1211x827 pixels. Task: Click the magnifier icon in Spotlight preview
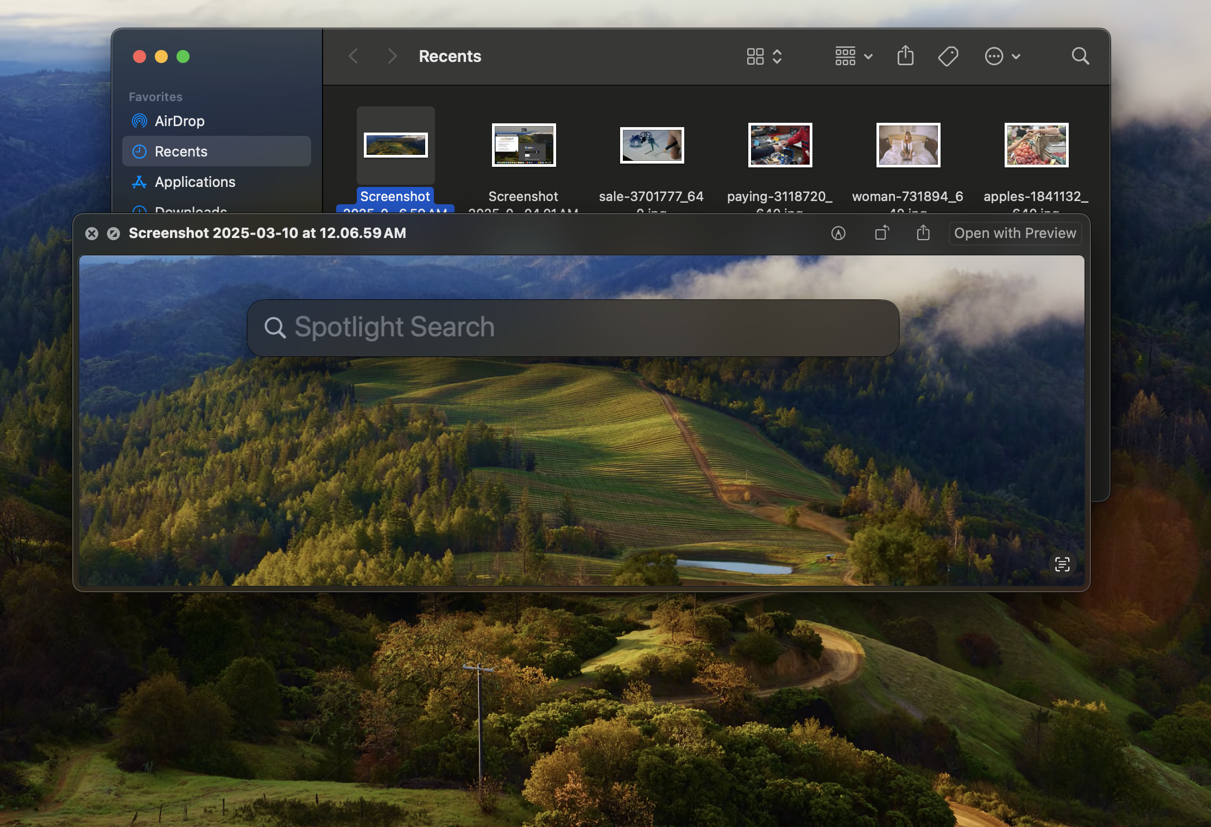(275, 328)
